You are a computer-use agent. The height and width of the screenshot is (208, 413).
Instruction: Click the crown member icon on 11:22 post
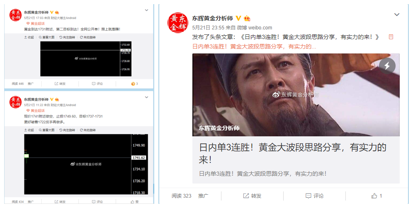click(x=57, y=99)
